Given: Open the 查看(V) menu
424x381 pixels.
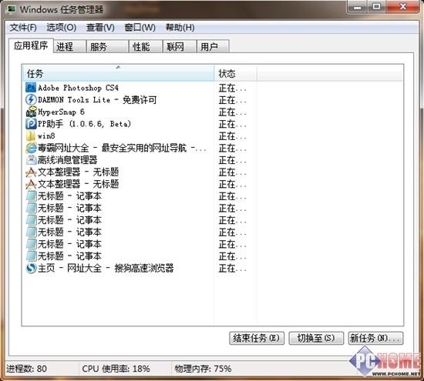Looking at the screenshot, I should pyautogui.click(x=100, y=27).
